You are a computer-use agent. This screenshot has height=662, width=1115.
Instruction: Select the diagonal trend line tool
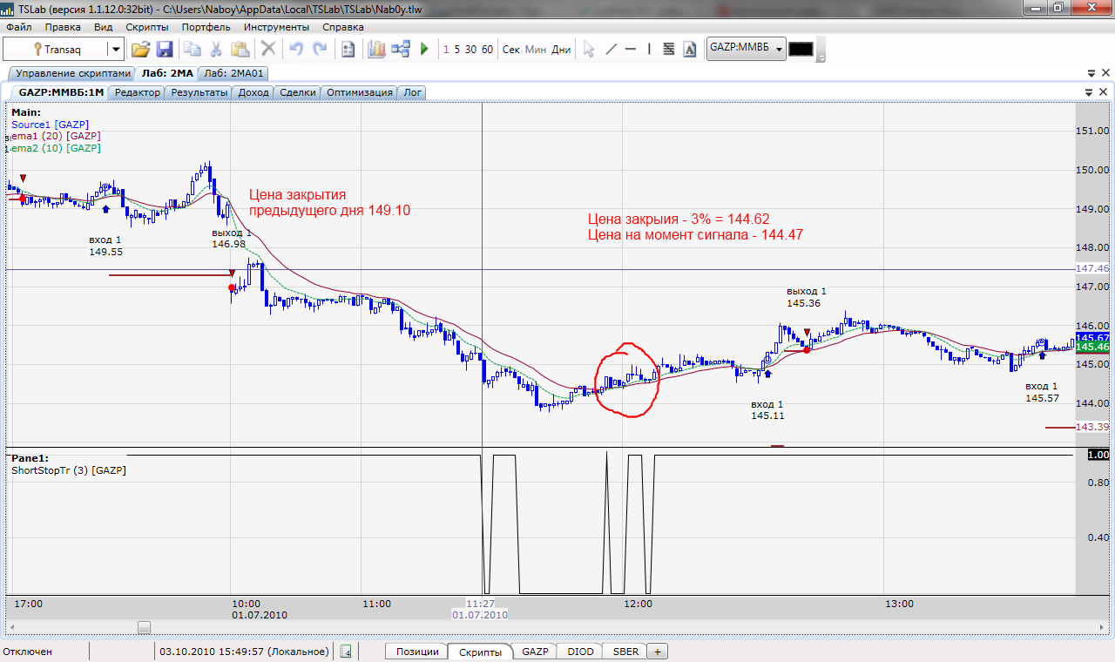coord(611,49)
